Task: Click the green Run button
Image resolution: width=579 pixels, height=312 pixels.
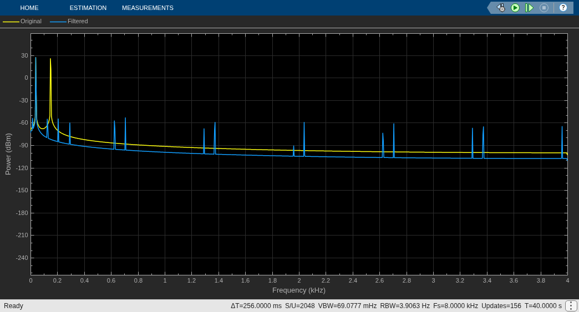Action: point(515,8)
